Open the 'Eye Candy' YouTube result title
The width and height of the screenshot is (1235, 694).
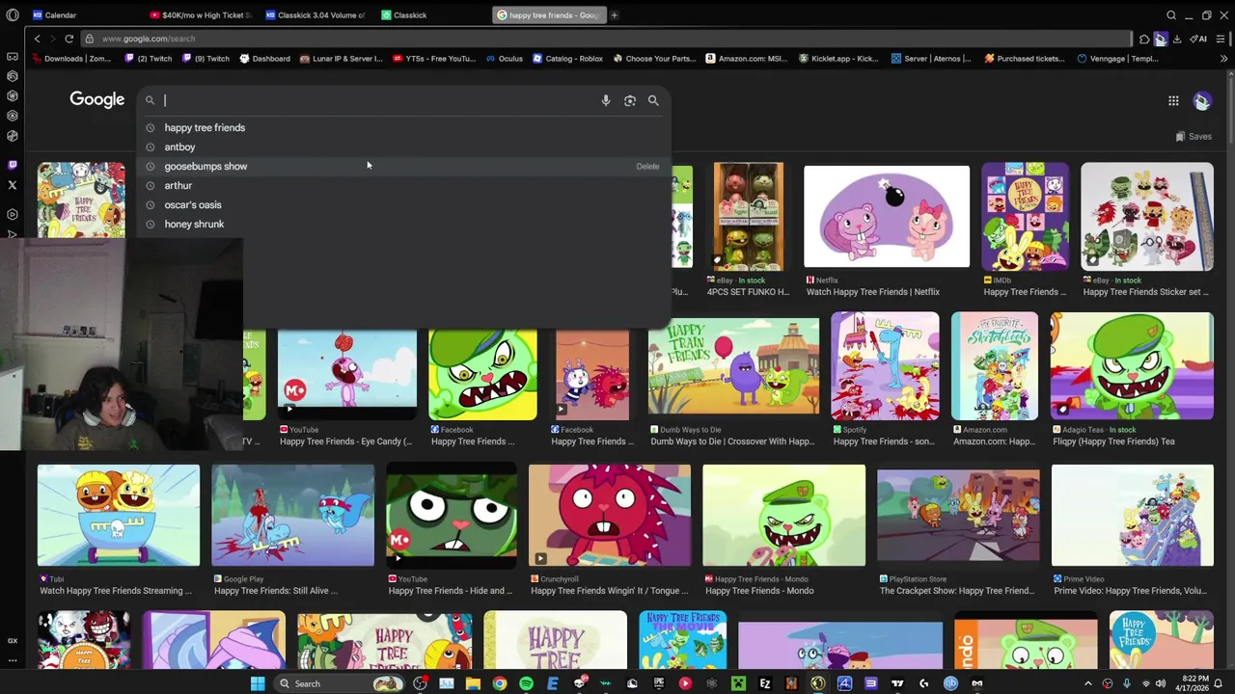pos(345,441)
